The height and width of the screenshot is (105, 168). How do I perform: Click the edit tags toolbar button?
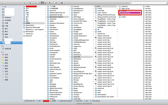pyautogui.click(x=62, y=3)
